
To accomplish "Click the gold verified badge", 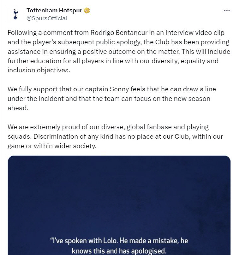I will coord(87,10).
